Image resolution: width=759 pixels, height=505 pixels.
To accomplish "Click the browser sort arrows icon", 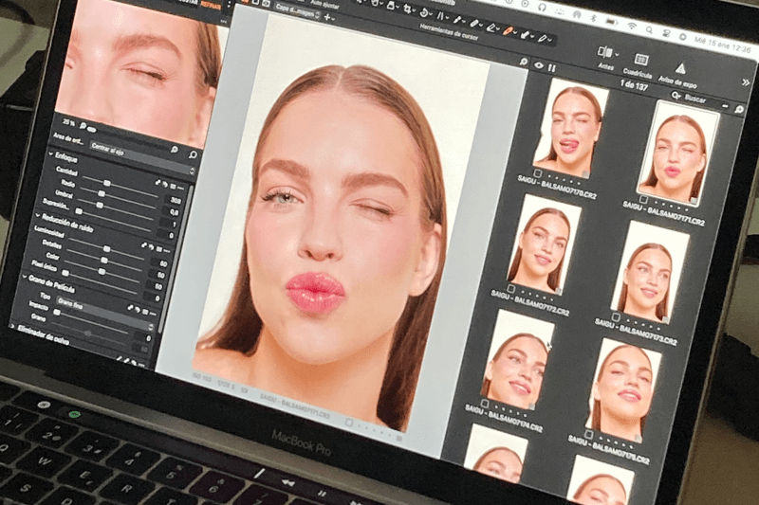I will click(552, 69).
